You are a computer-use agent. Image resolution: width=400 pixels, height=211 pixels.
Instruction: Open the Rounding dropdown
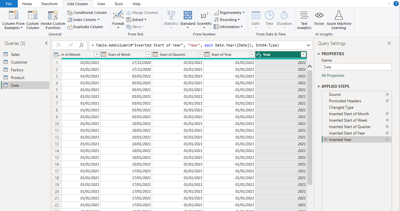(x=227, y=20)
